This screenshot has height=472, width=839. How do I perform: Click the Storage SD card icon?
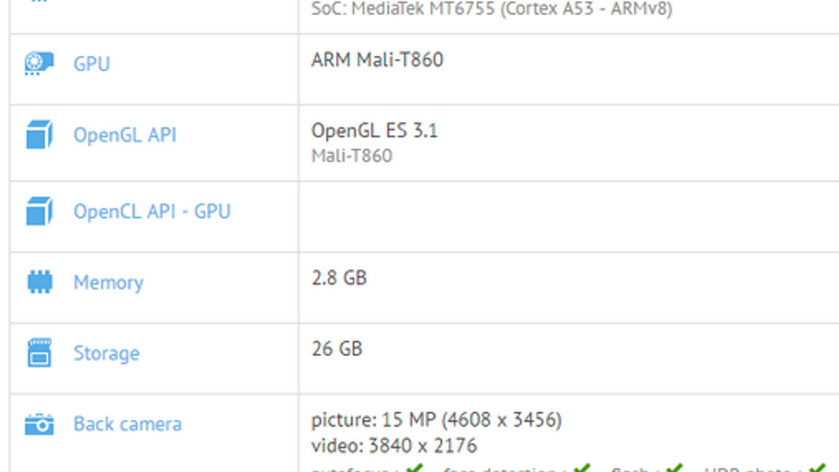[x=39, y=353]
